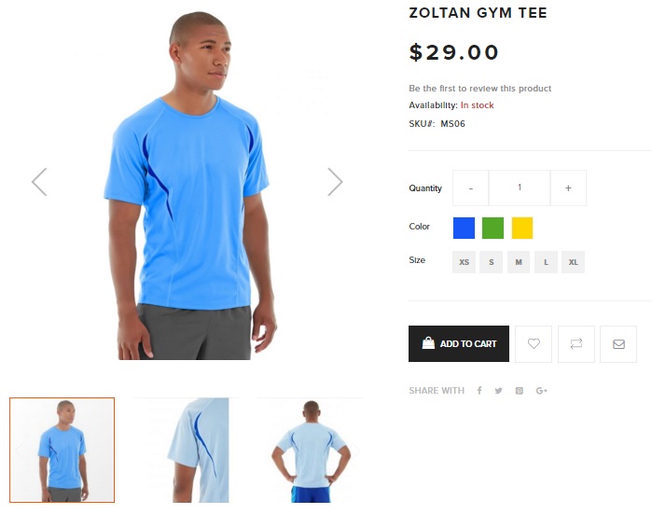Click the Add to Cart button
Viewport: 652px width, 514px height.
(x=459, y=343)
